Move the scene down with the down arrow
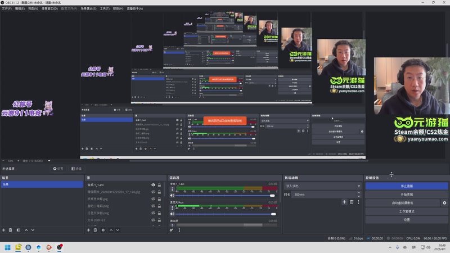This screenshot has width=450, height=253. (33, 230)
